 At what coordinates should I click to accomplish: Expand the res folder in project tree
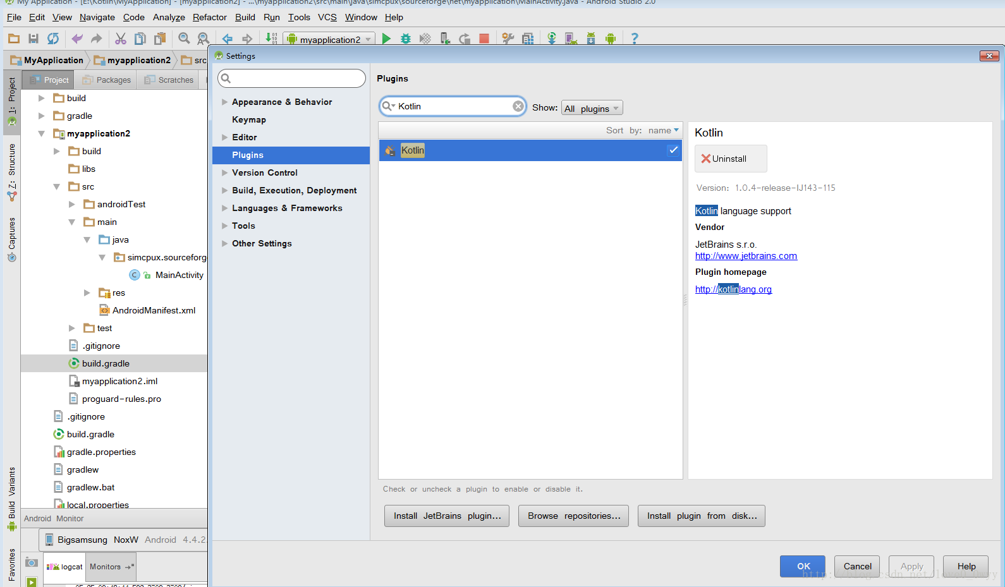(87, 293)
